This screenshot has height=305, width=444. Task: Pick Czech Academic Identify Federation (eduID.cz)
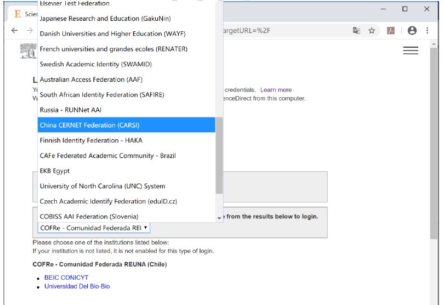pyautogui.click(x=126, y=201)
